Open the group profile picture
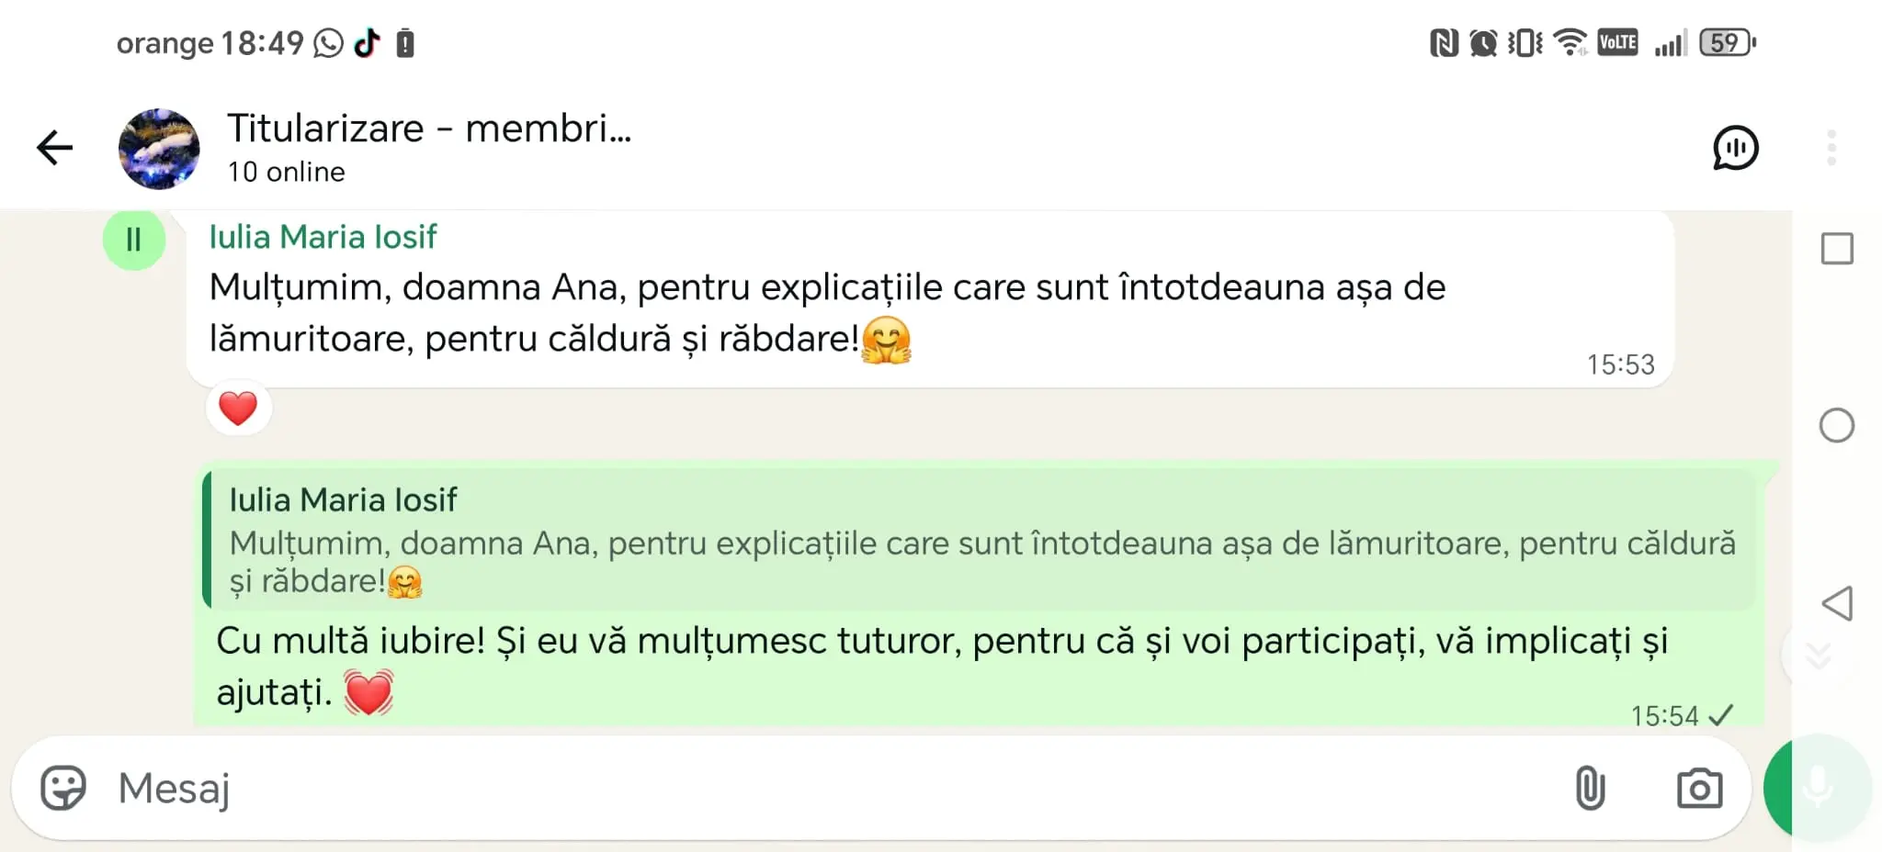 (159, 149)
